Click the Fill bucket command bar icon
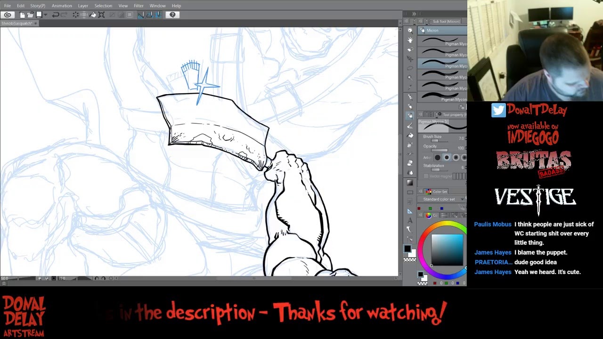The image size is (603, 339). [x=93, y=15]
